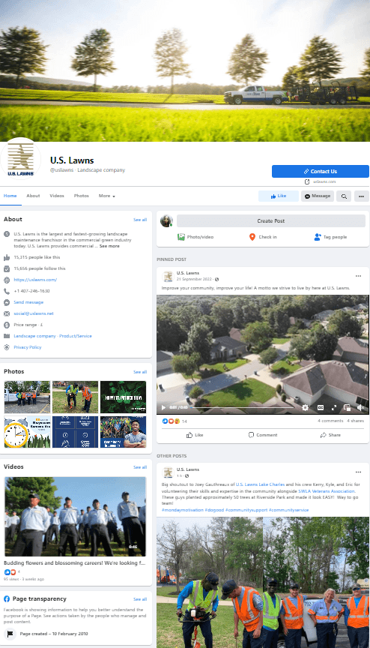This screenshot has width=370, height=648.
Task: Click the pinned video progress bar
Action: [243, 407]
